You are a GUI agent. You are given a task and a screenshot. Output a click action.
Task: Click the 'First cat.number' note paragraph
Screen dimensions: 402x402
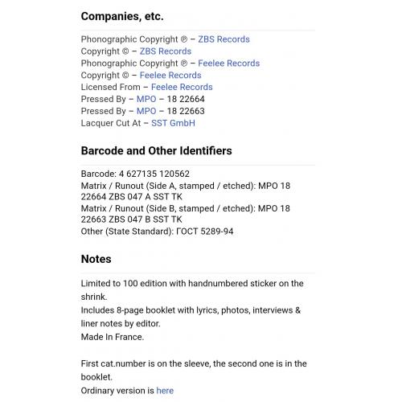[x=194, y=371]
